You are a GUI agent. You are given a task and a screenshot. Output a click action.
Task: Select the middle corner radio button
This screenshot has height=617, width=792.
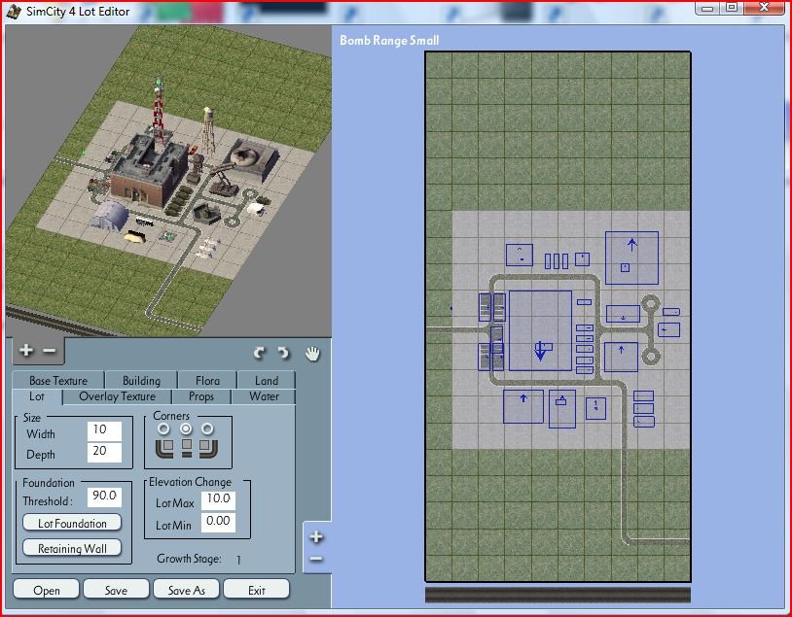click(x=186, y=428)
